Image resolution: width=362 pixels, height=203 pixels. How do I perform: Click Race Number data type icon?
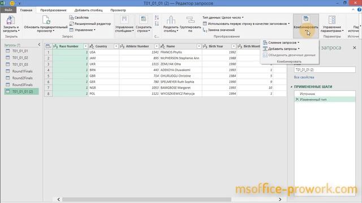(x=55, y=46)
